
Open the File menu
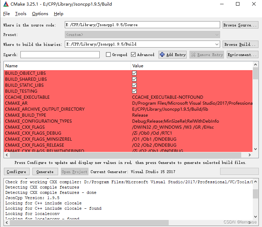pyautogui.click(x=6, y=14)
